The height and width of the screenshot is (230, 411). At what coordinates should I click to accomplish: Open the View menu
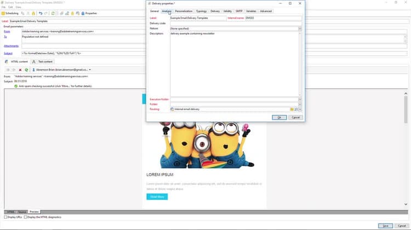(18, 7)
